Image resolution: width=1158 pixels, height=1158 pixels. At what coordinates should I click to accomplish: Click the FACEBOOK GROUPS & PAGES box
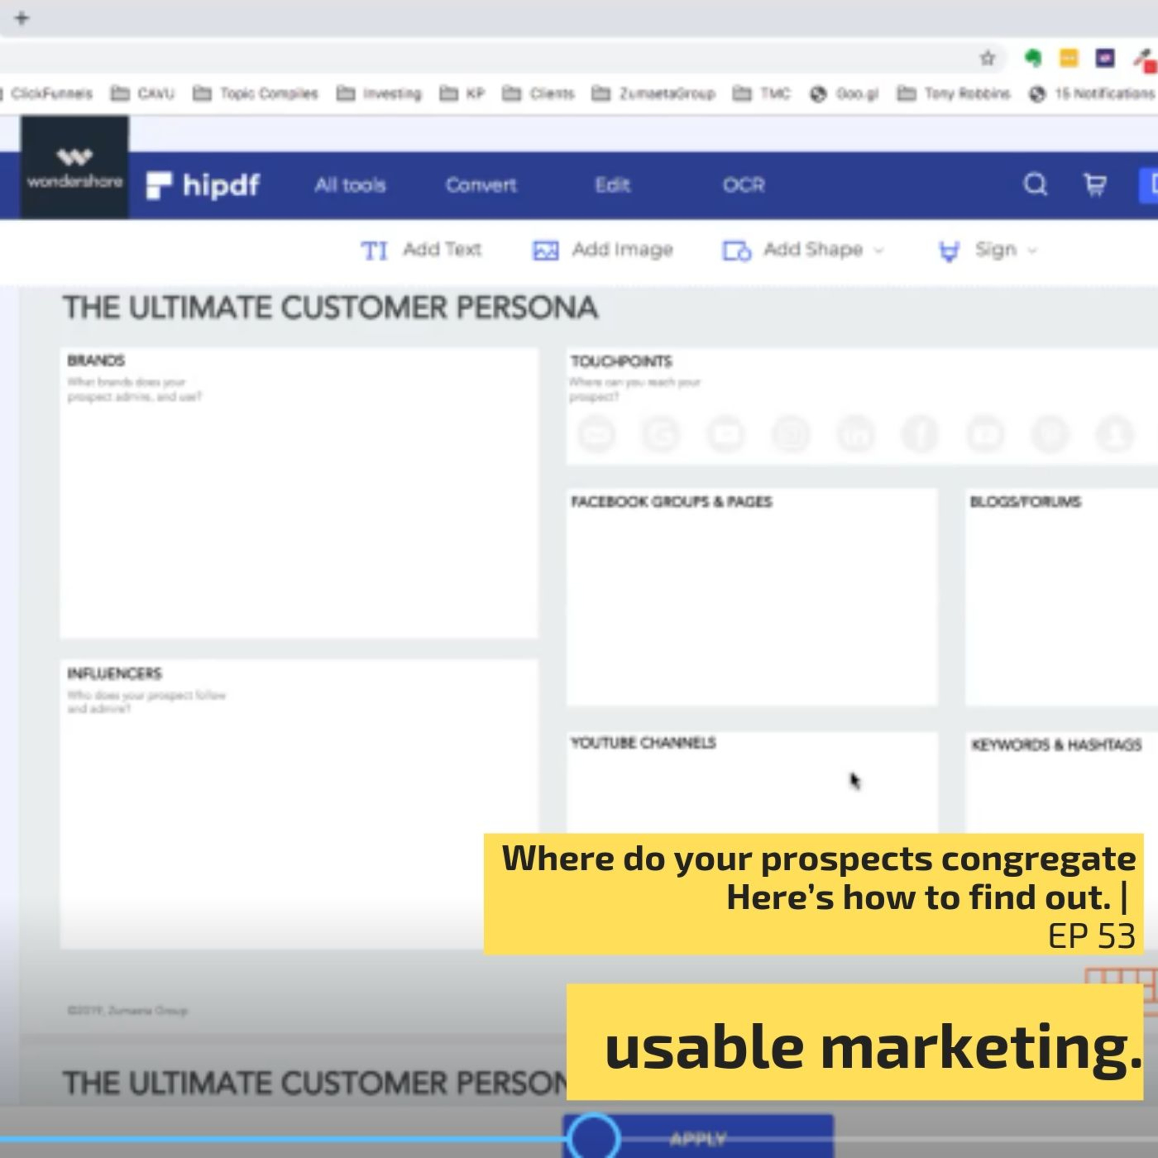pos(752,597)
